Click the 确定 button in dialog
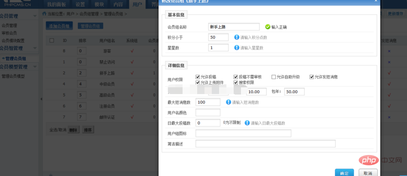 pyautogui.click(x=345, y=173)
